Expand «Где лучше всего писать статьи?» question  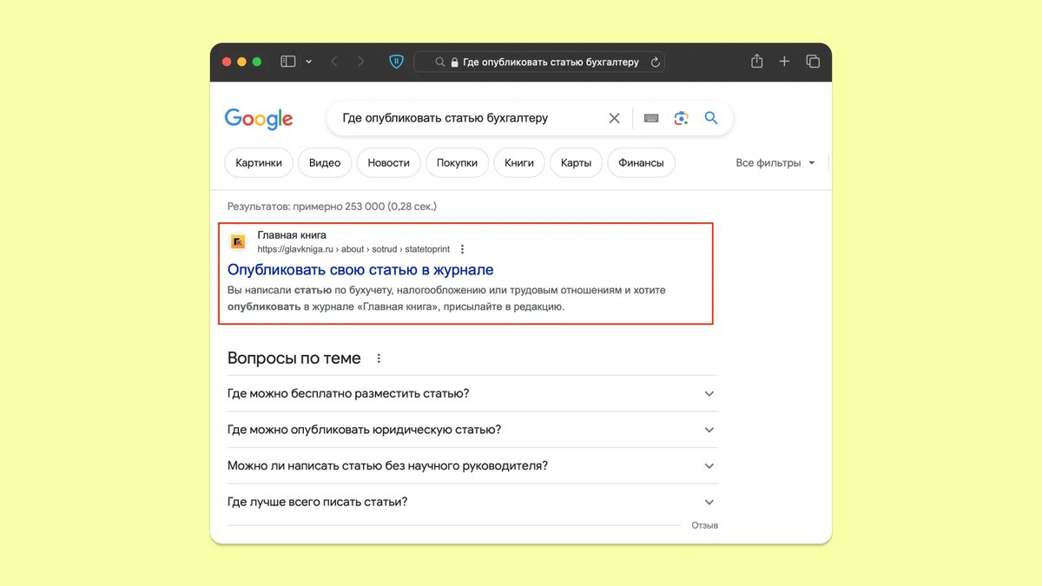[x=709, y=502]
